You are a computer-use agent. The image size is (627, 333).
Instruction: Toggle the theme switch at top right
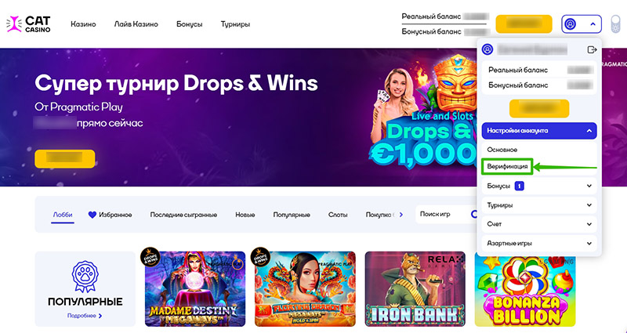pyautogui.click(x=615, y=24)
